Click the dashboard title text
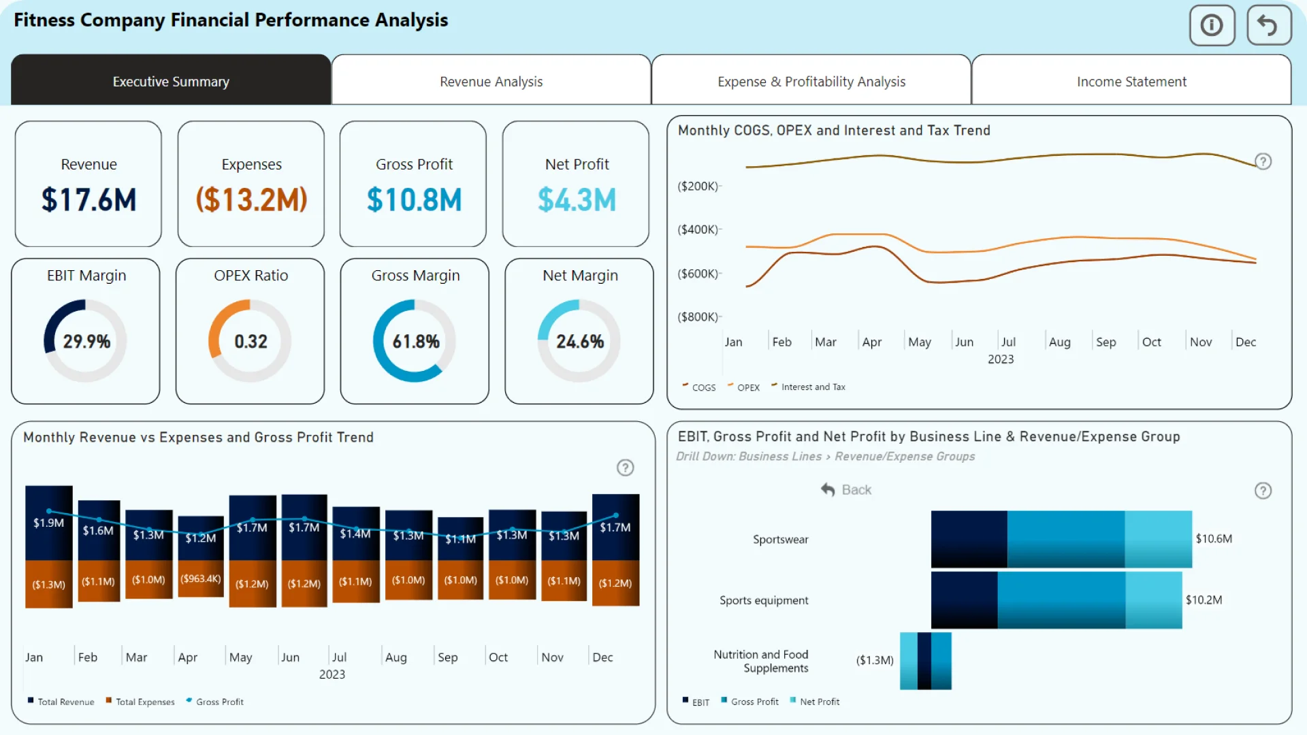The height and width of the screenshot is (735, 1307). tap(231, 20)
